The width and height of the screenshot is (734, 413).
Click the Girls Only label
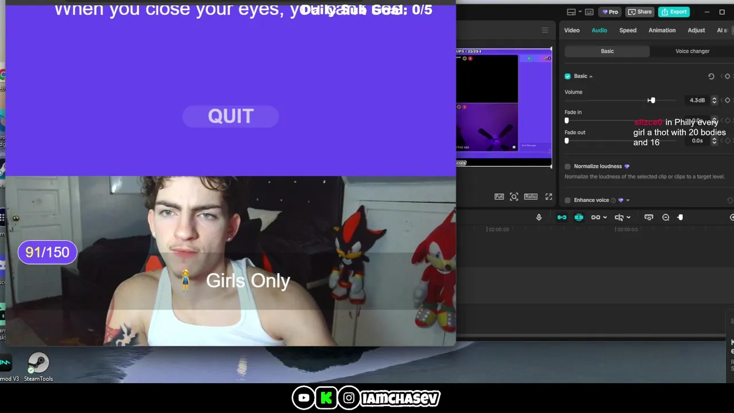point(248,280)
